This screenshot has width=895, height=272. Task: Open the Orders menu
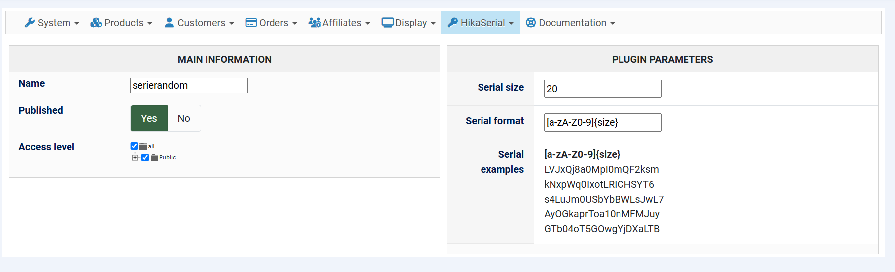pos(274,23)
